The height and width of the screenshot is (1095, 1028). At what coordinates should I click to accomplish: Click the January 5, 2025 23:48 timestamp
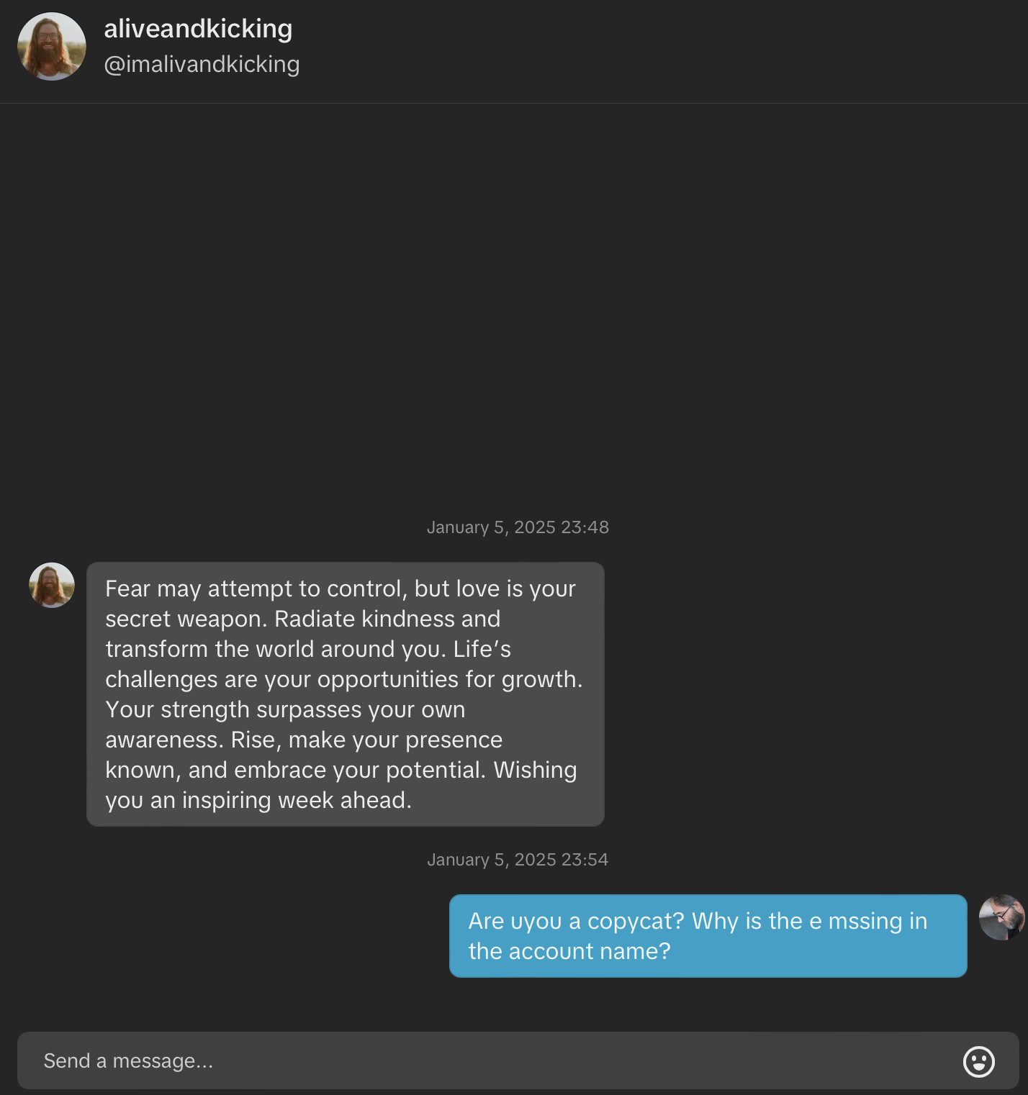[518, 527]
